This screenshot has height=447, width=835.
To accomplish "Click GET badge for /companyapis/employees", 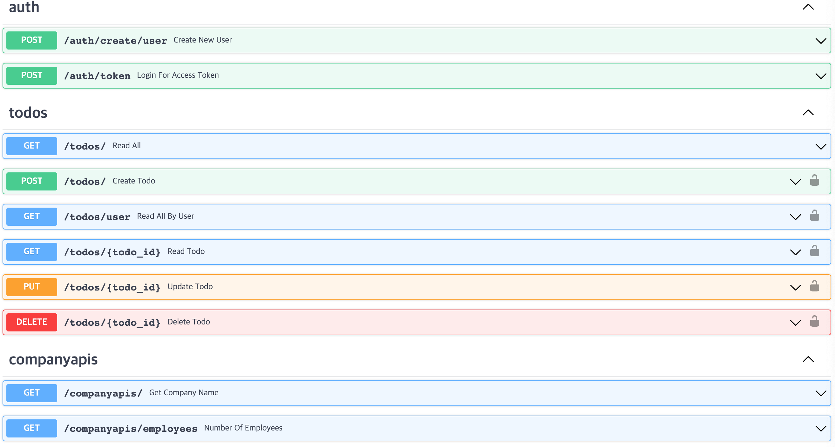I will pos(32,428).
